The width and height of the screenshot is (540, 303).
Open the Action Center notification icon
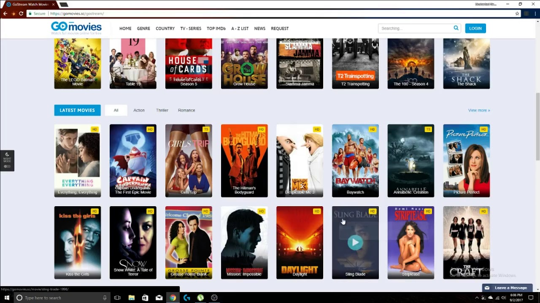point(531,298)
